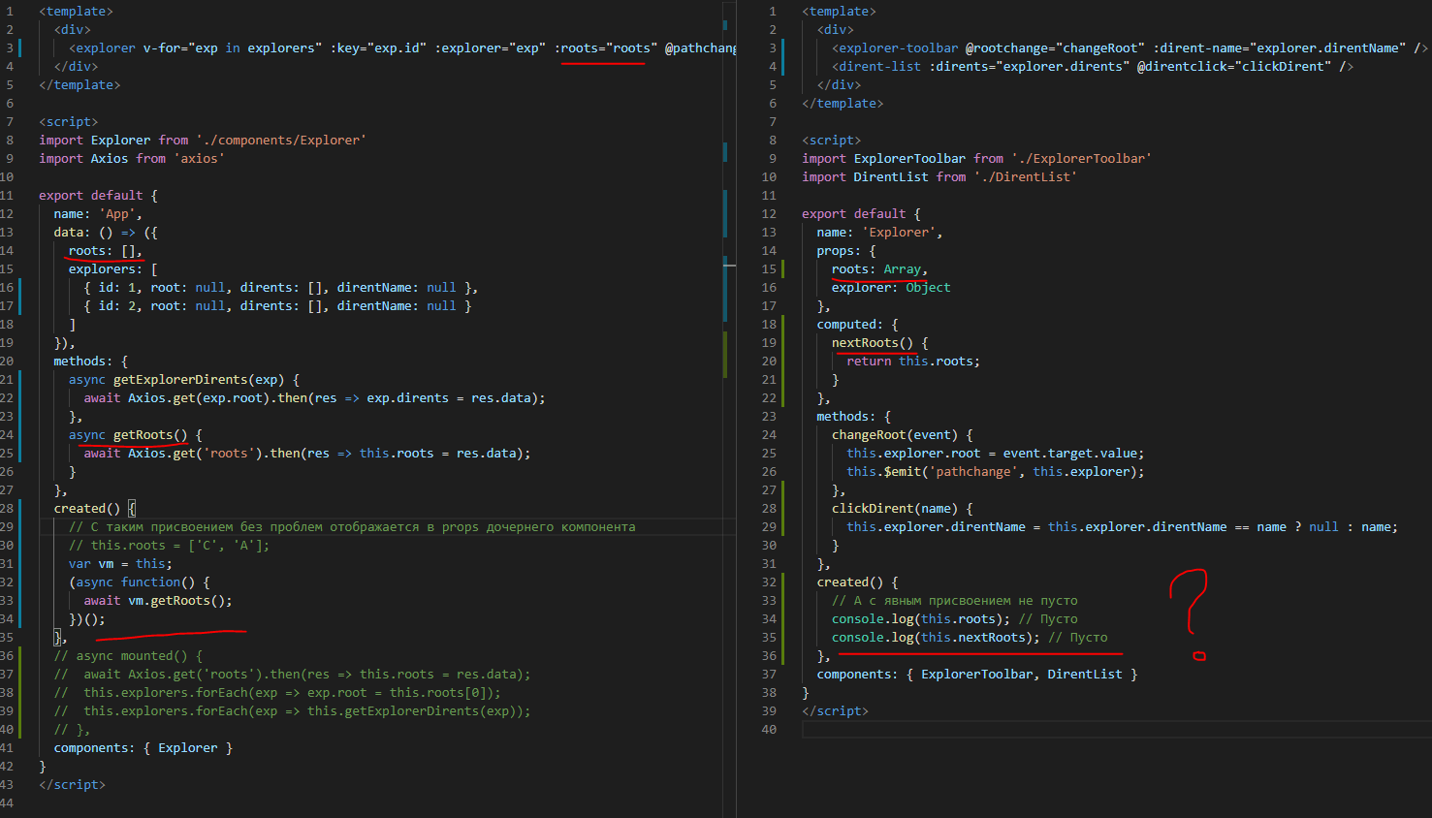Click the import ExplorerToolbar from './ExplorerToolbar' line
The height and width of the screenshot is (818, 1432).
coord(976,158)
